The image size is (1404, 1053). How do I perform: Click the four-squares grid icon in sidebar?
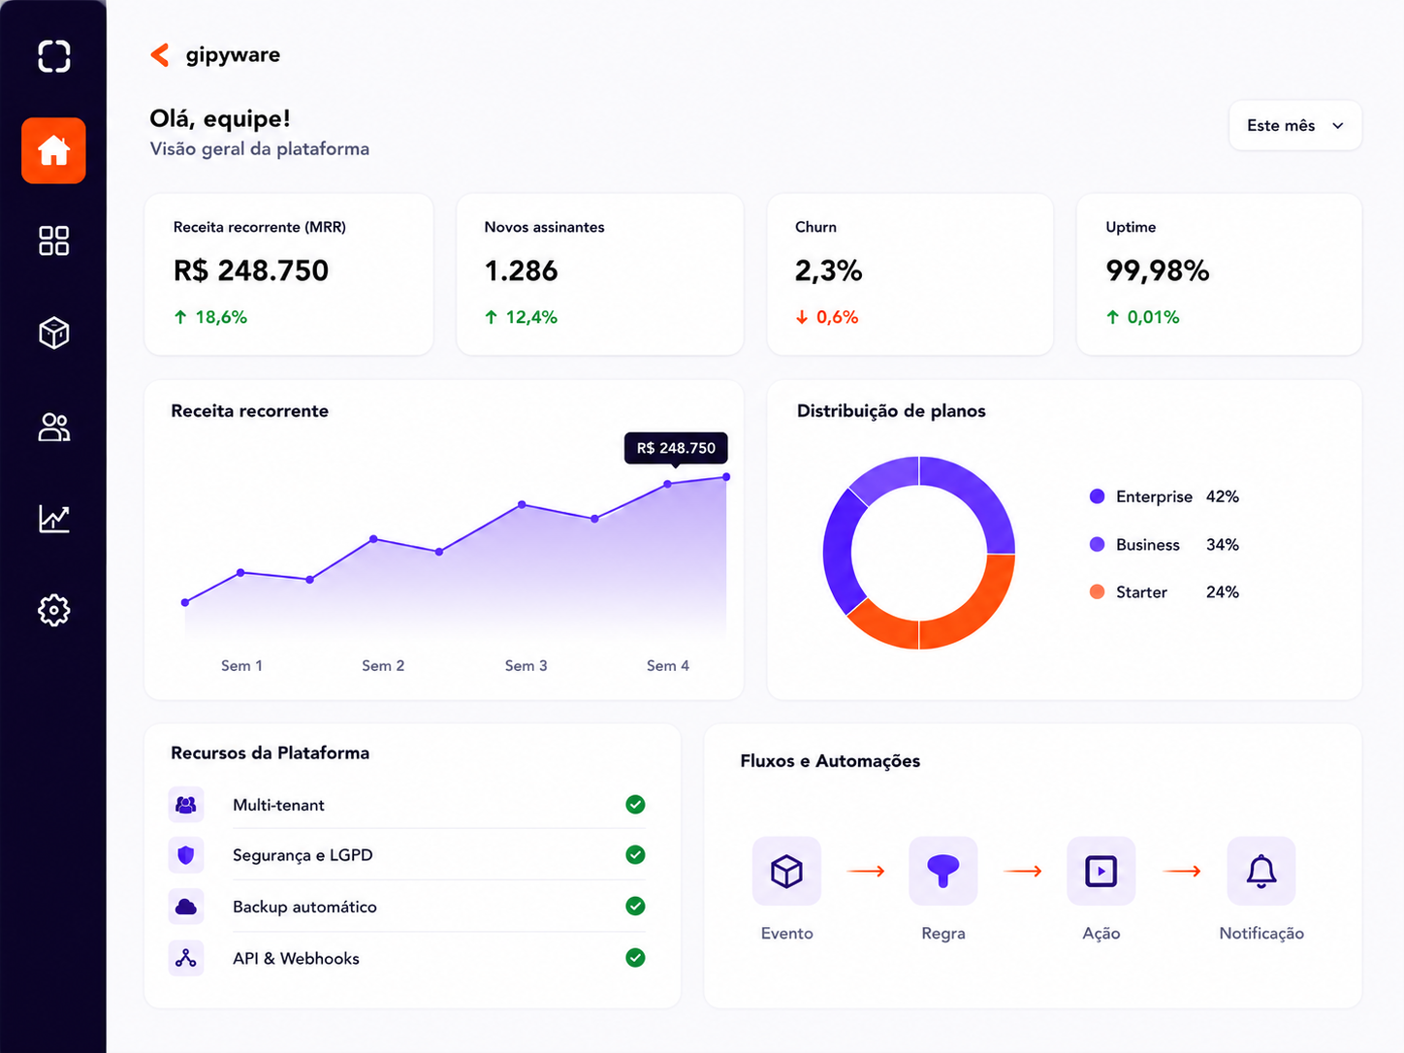point(53,240)
